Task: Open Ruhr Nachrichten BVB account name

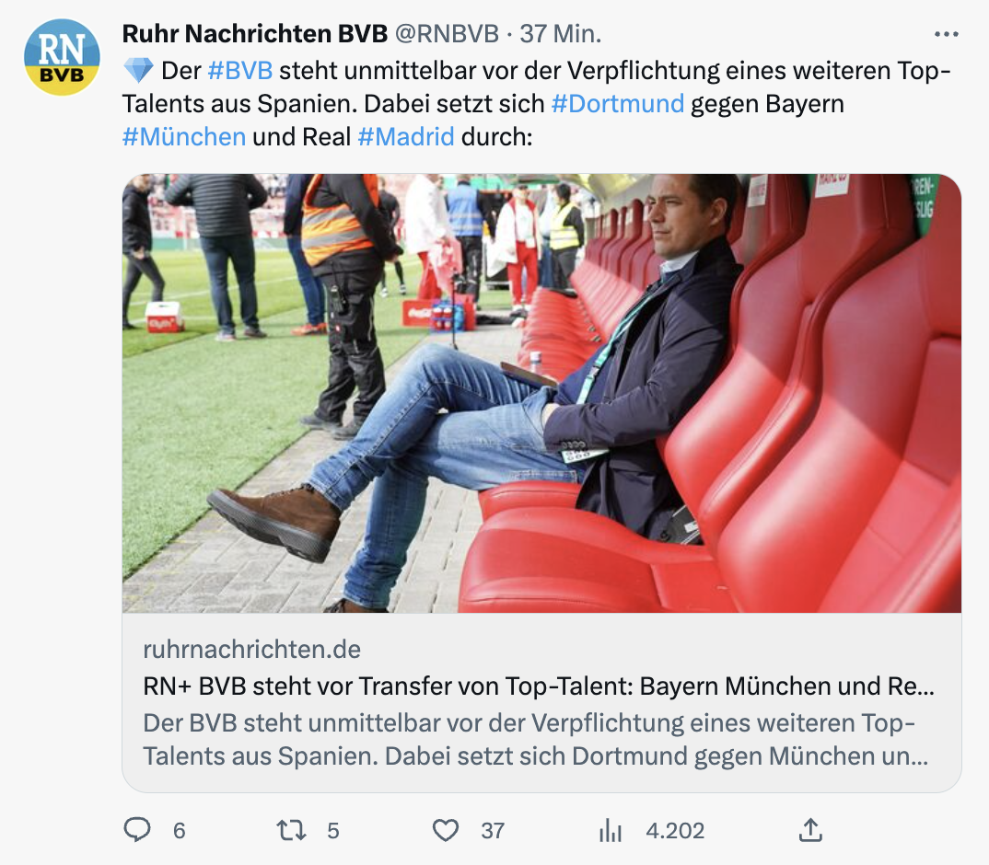Action: (255, 34)
